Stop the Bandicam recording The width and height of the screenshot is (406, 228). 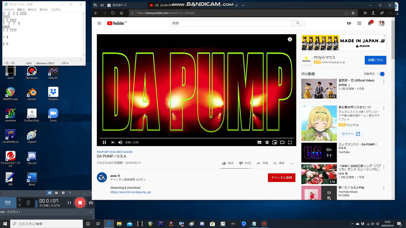[x=80, y=203]
